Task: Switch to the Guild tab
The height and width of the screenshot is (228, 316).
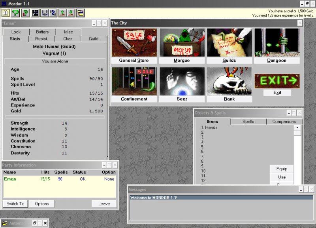Action: (x=94, y=38)
